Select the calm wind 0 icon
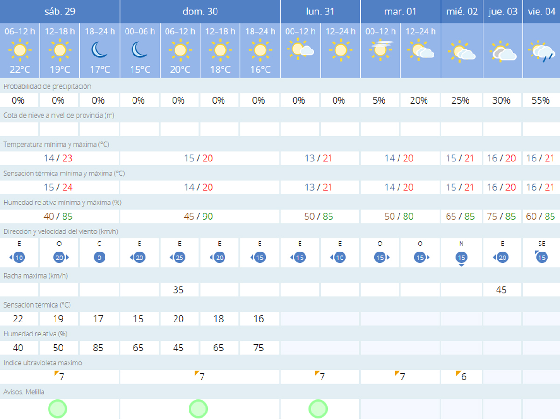Image resolution: width=560 pixels, height=420 pixels. click(x=99, y=257)
